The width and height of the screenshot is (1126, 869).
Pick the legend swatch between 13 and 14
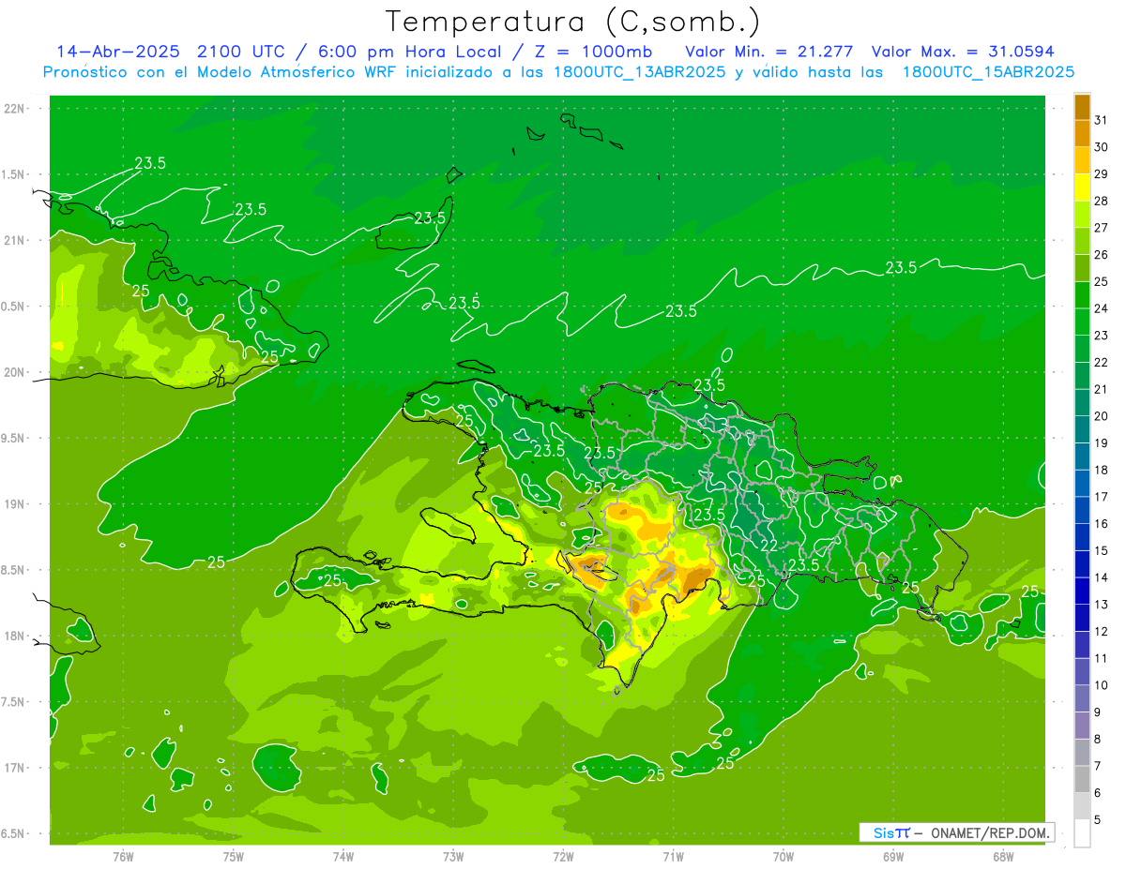pos(1082,591)
